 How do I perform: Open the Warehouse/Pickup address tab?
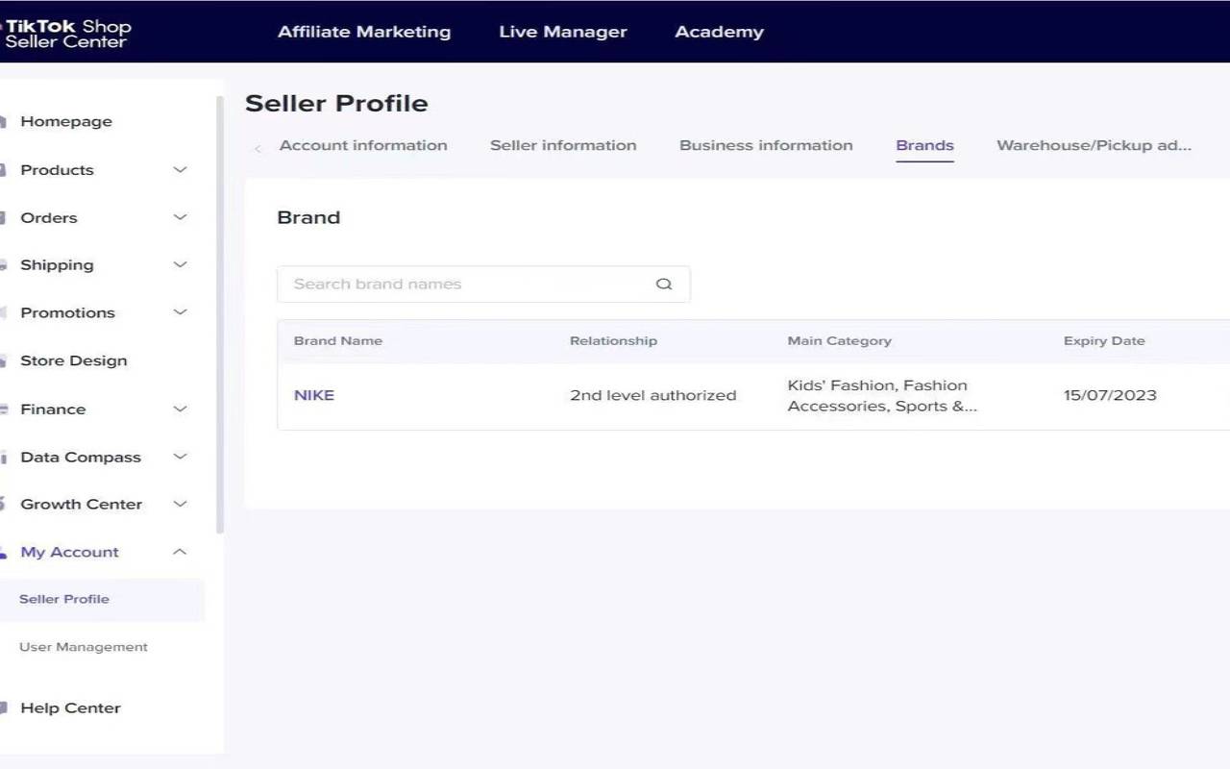pos(1094,146)
